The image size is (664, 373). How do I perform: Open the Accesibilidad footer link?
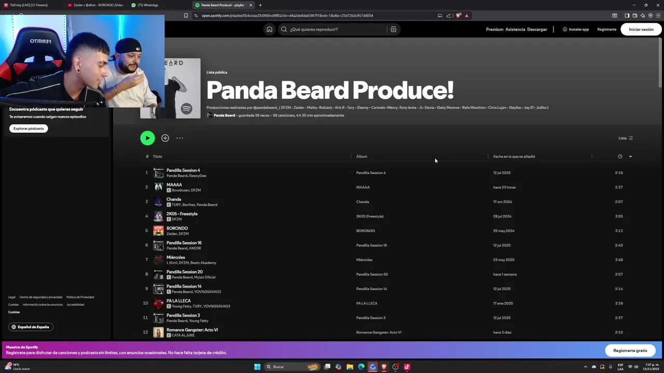coord(75,305)
